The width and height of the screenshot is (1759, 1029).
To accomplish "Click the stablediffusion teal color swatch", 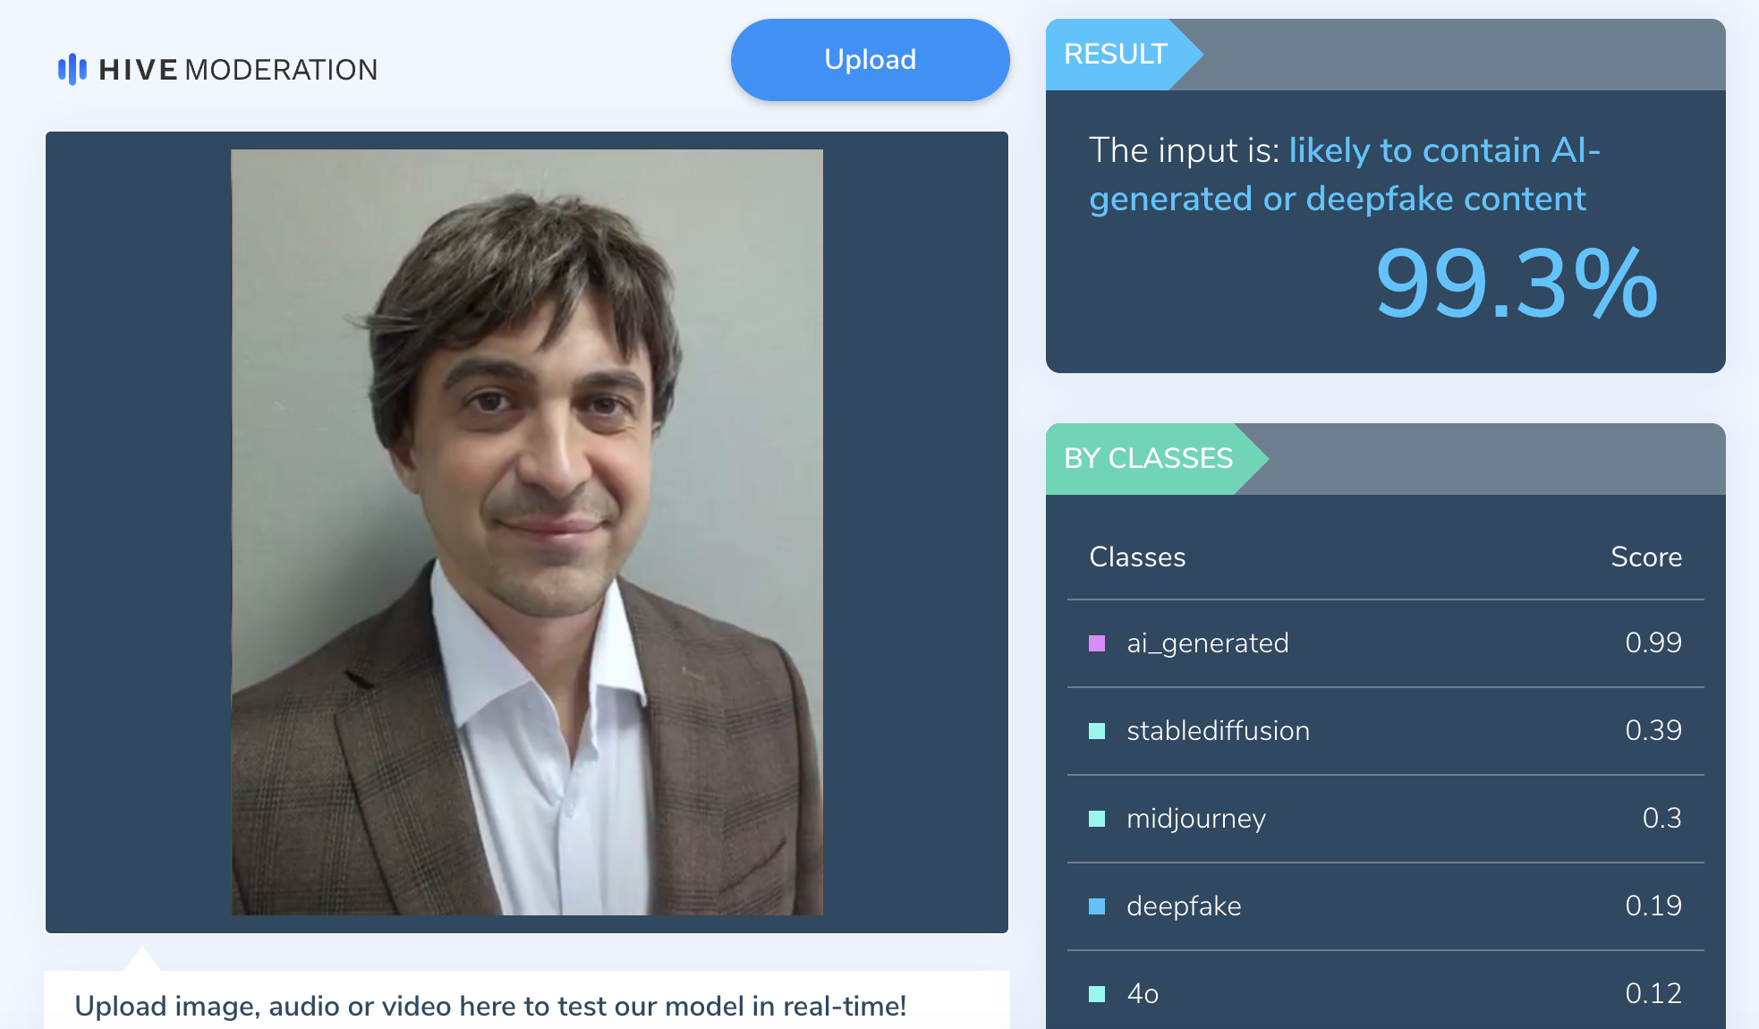I will (x=1097, y=731).
